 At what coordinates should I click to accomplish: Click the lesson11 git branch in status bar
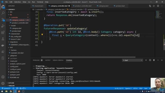tap(6, 88)
